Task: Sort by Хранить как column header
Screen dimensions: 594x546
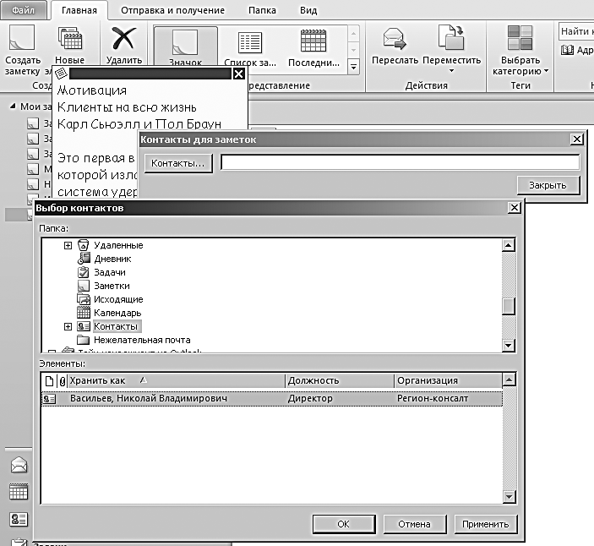Action: 176,381
